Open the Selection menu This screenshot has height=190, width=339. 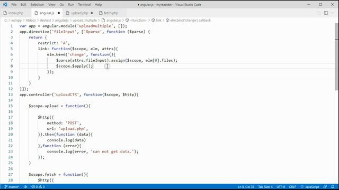tap(37, 5)
